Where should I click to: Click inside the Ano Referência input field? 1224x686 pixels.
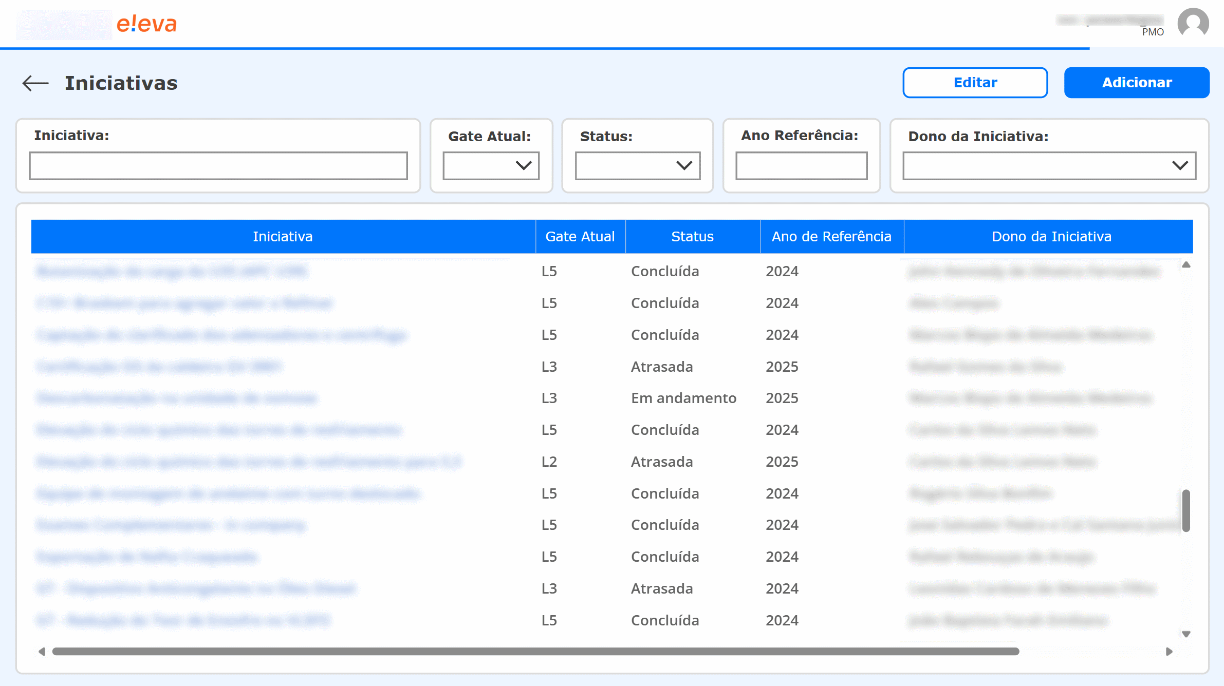click(800, 165)
